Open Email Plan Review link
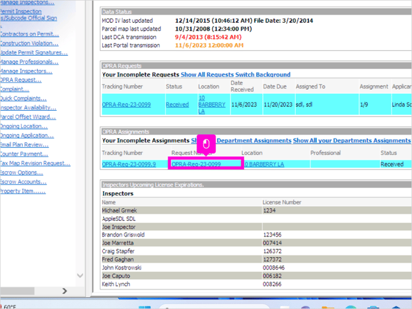This screenshot has height=309, width=412. (x=24, y=144)
